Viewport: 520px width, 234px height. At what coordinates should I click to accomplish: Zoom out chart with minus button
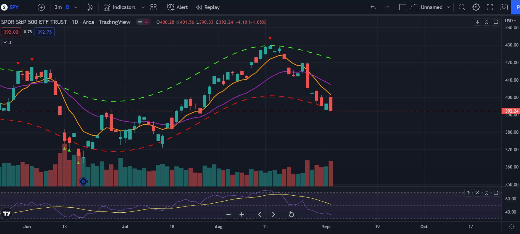pyautogui.click(x=228, y=214)
